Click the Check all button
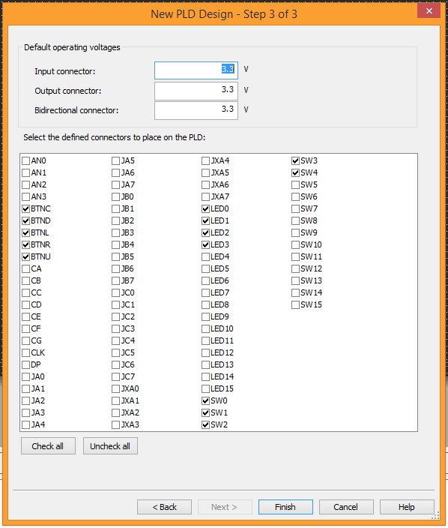This screenshot has height=528, width=448. 48,446
